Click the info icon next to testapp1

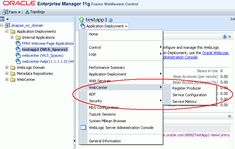click(x=110, y=20)
